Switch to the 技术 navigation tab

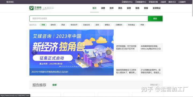(112, 8)
